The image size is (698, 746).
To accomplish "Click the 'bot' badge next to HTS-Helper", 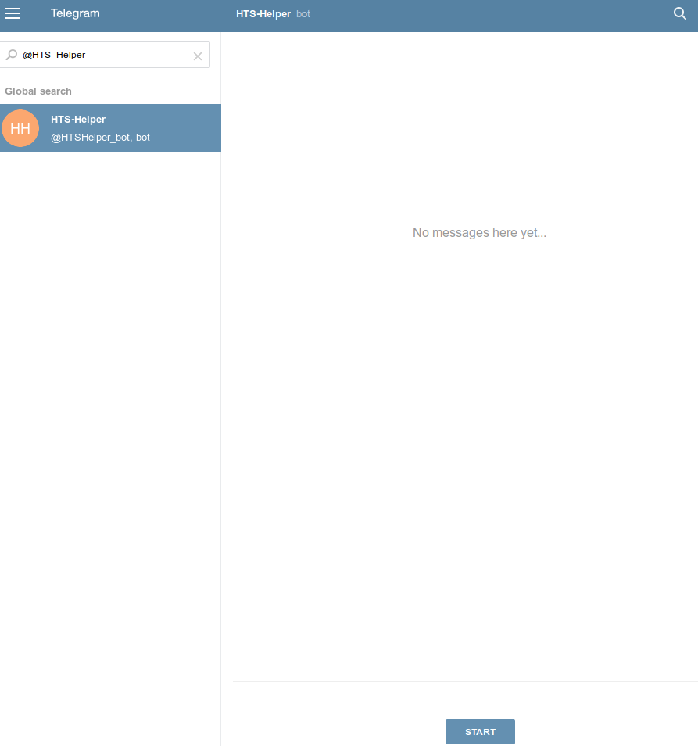I will tap(303, 13).
